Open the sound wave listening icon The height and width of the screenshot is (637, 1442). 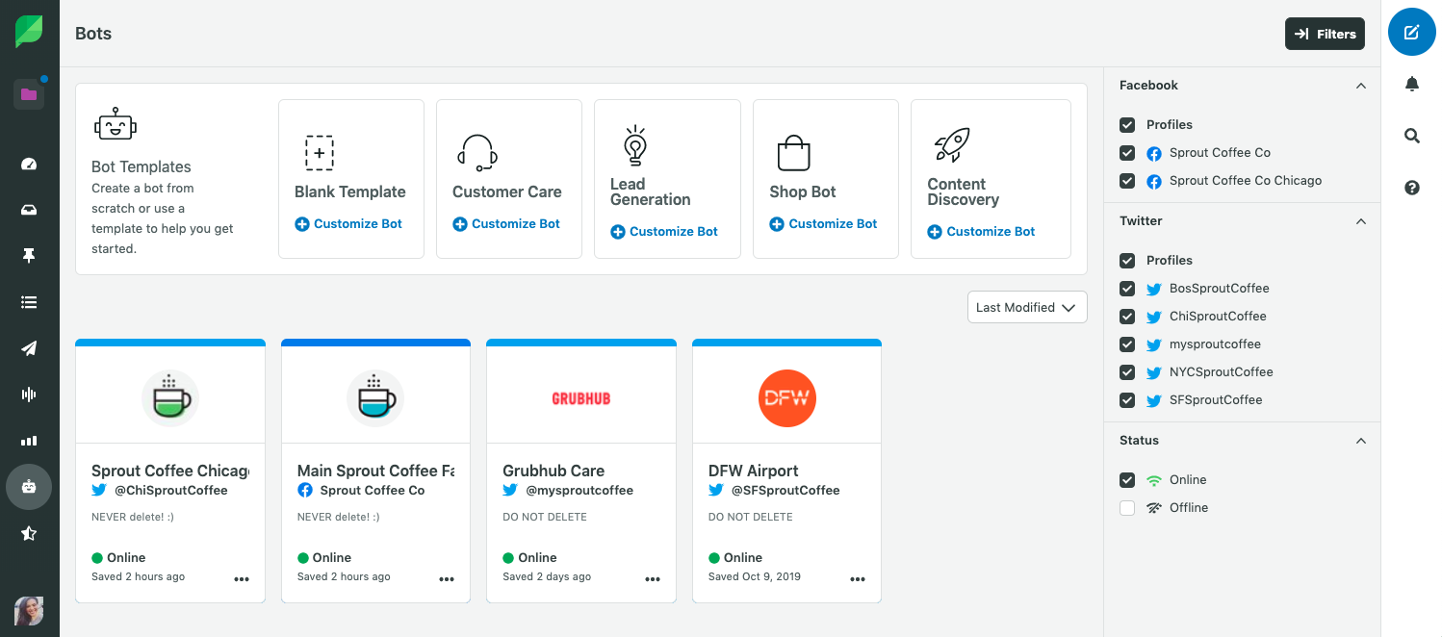coord(29,395)
